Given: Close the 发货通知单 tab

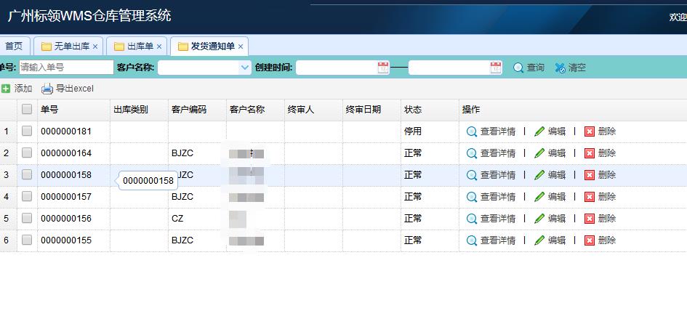Looking at the screenshot, I should click(x=241, y=46).
